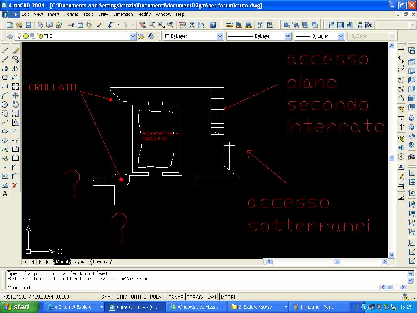Toggle ORTHO mode in status bar
This screenshot has height=313, width=417.
(x=138, y=297)
